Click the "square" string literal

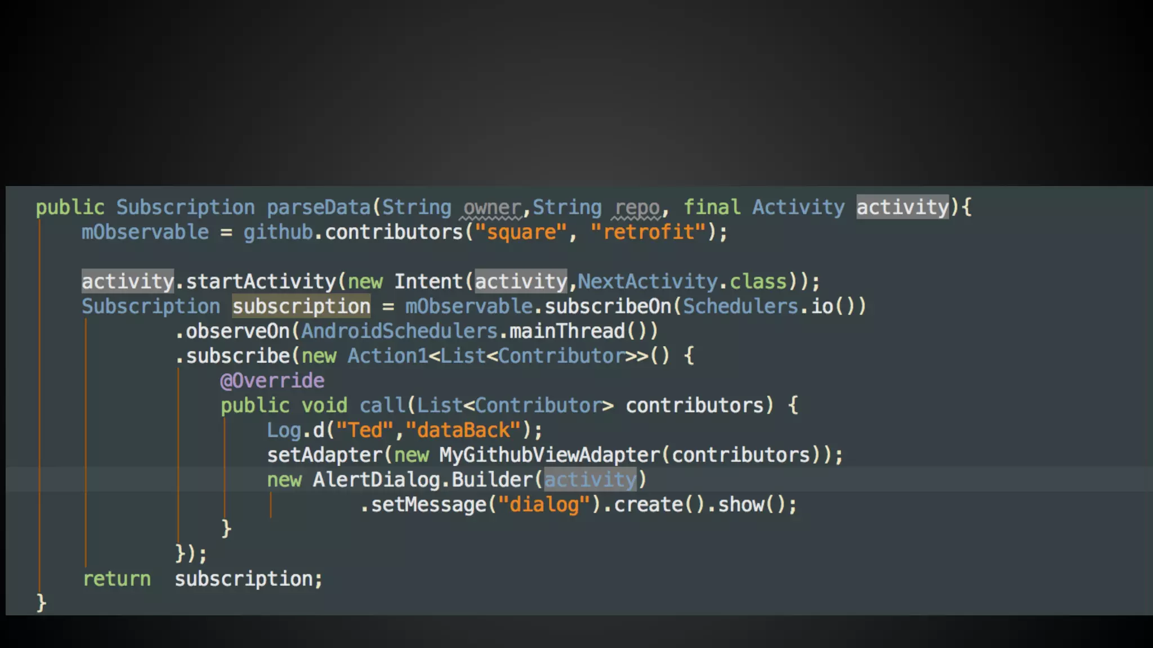tap(521, 232)
